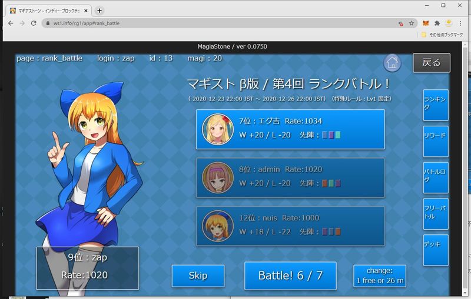Screen dimensions: 471x299
Task: Open Chrome three-dot menu
Action: point(460,23)
